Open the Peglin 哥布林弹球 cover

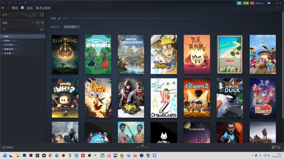(x=98, y=54)
